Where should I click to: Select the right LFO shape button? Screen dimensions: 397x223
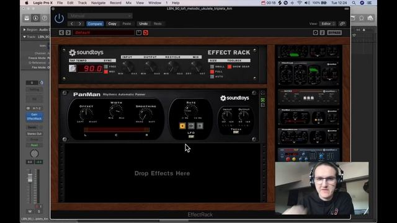pos(200,126)
